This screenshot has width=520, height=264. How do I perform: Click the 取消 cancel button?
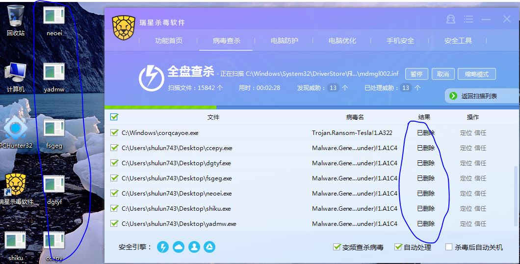tap(443, 74)
